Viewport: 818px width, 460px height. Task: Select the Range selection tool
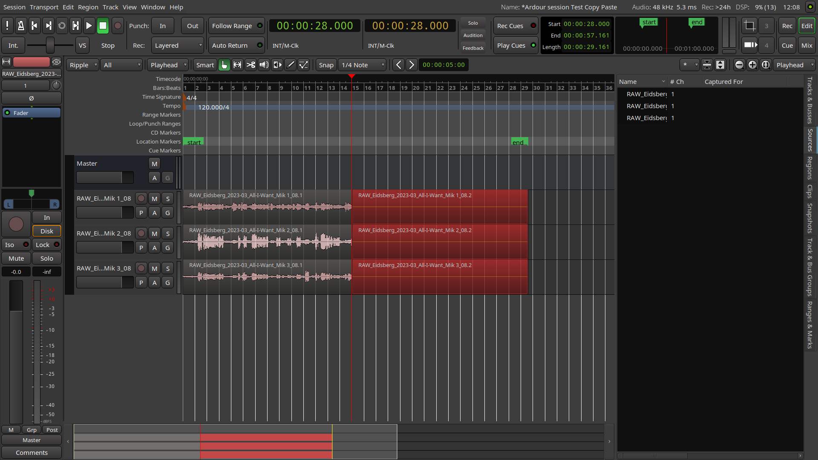coord(237,65)
